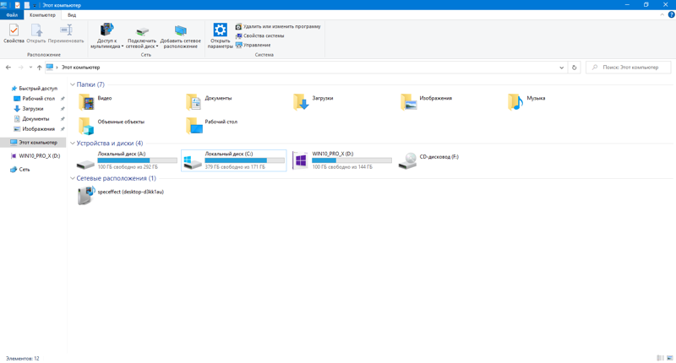676x363 pixels.
Task: Click the Локальный диск (A:) usage bar
Action: [137, 160]
